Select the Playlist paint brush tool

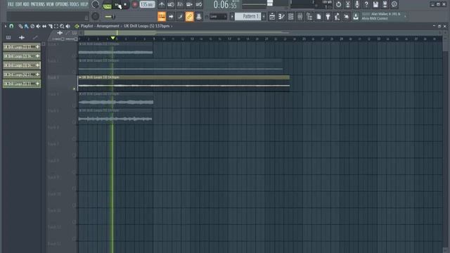(x=27, y=26)
